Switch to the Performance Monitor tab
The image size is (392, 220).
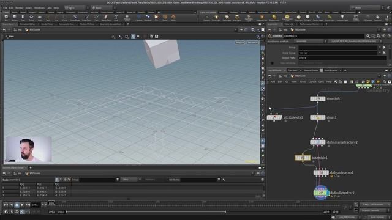click(309, 24)
